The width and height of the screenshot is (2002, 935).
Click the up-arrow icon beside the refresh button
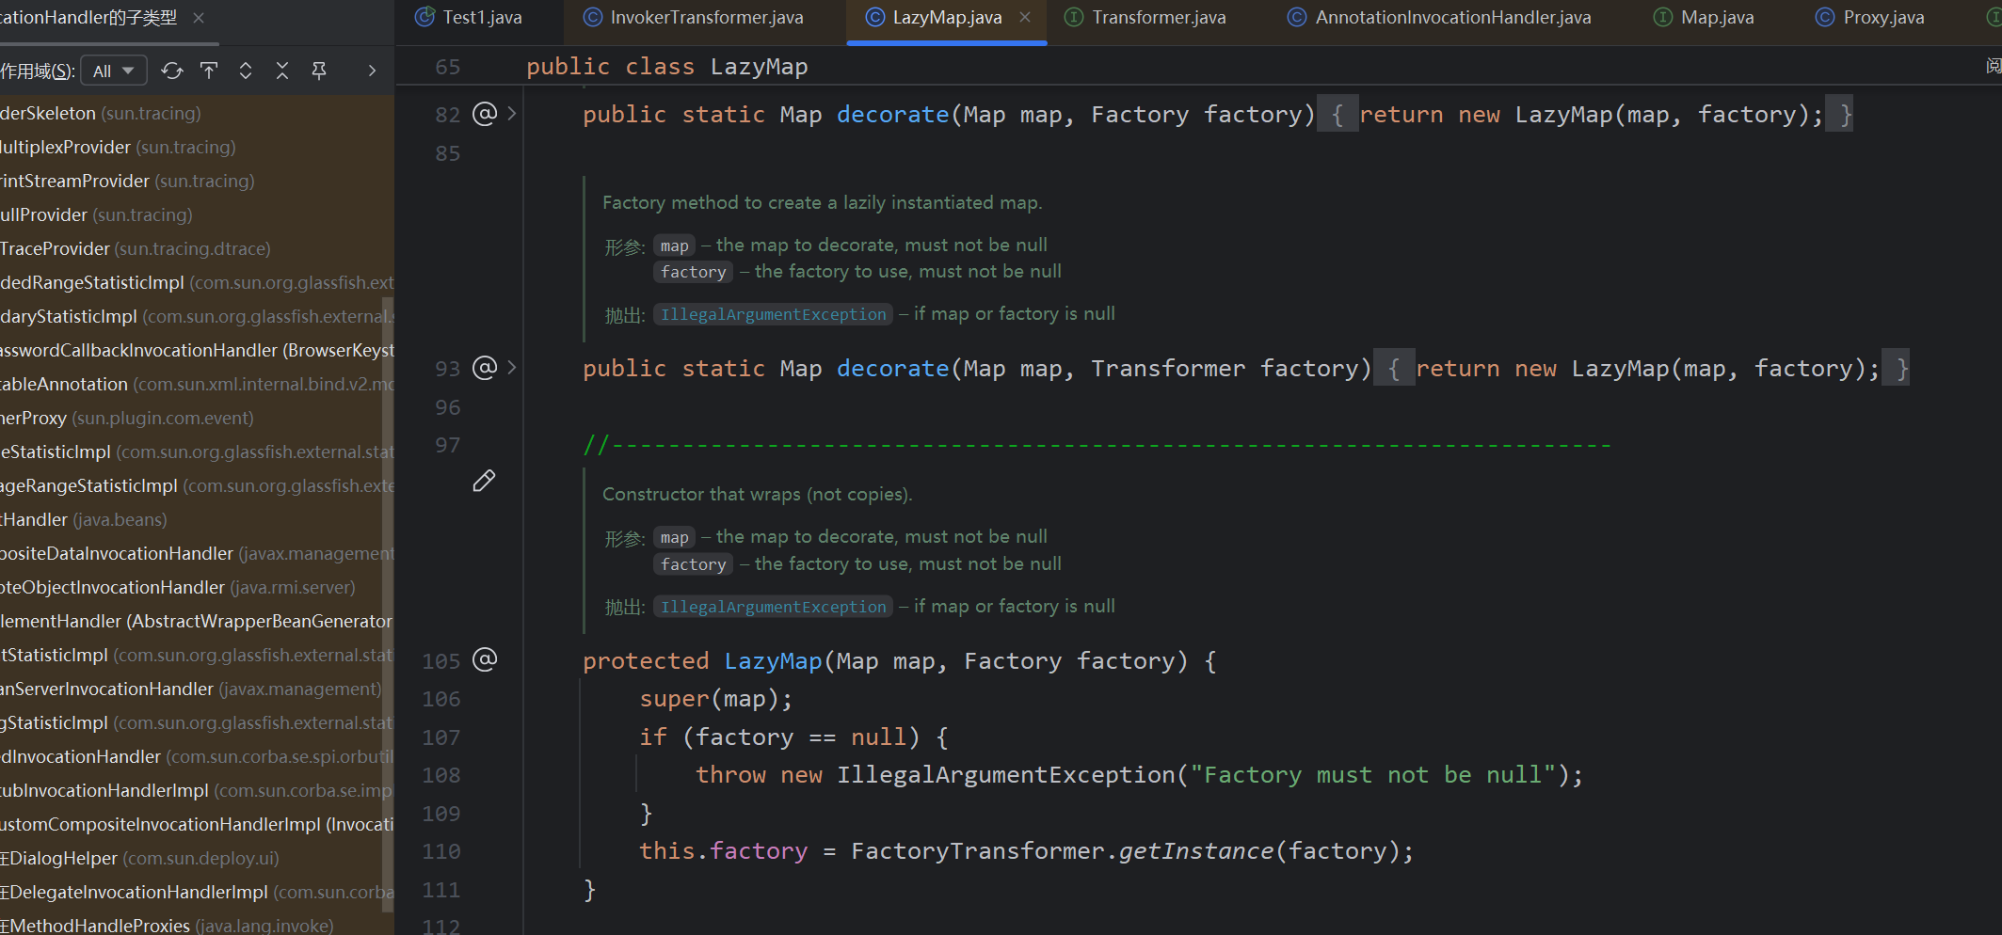209,71
